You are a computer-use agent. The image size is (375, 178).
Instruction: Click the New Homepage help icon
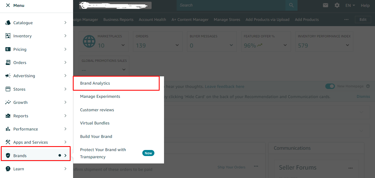point(368,86)
